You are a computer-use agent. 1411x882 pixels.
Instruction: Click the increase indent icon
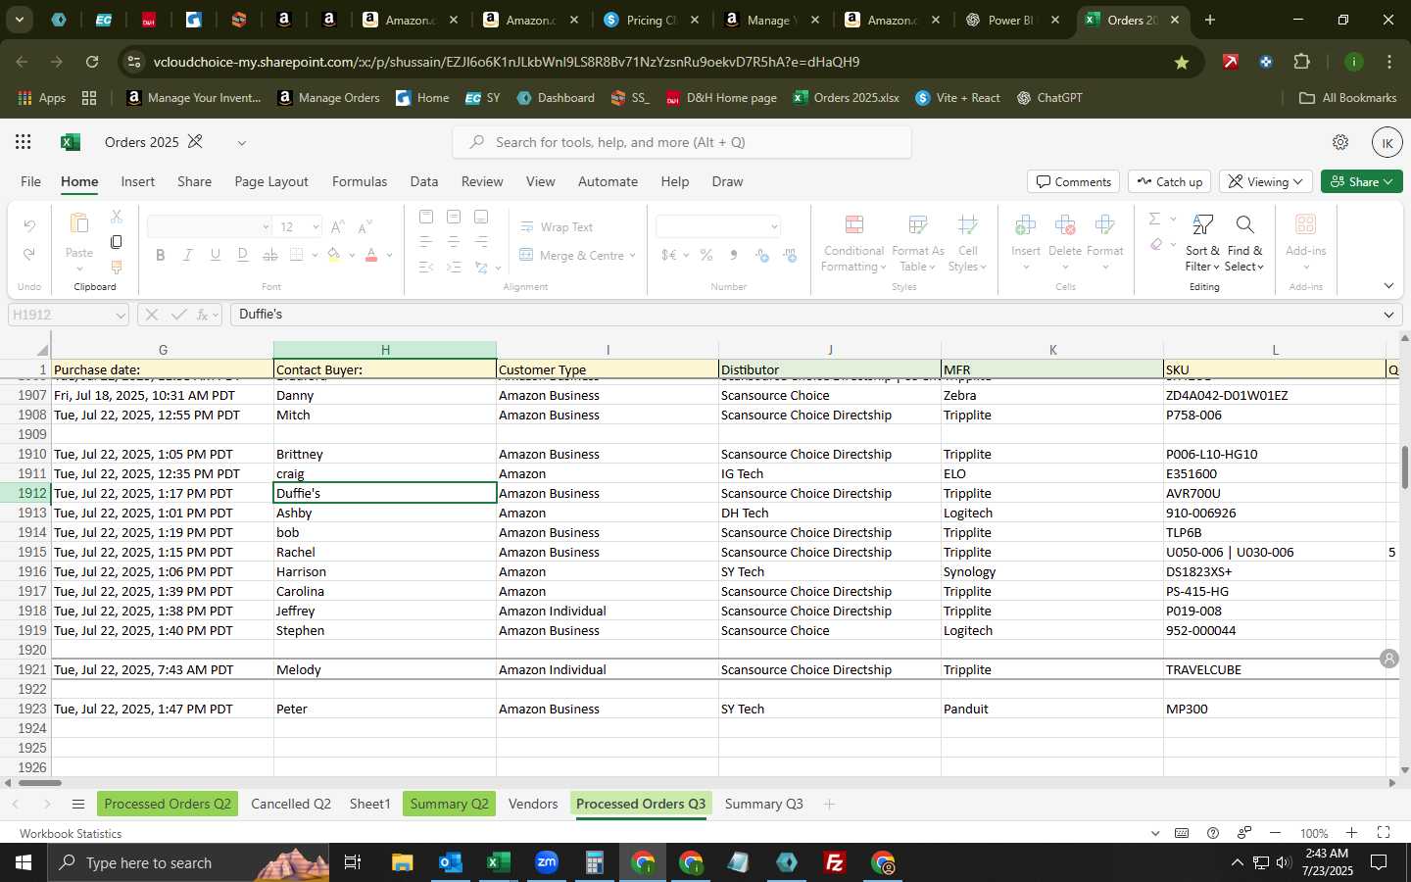pos(453,267)
